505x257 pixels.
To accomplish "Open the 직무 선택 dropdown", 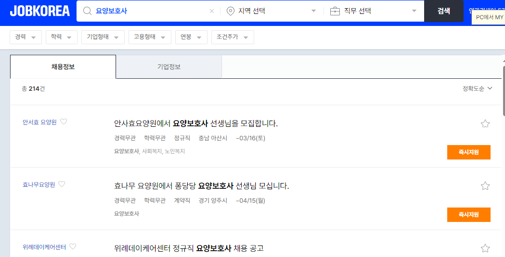I will (x=374, y=11).
